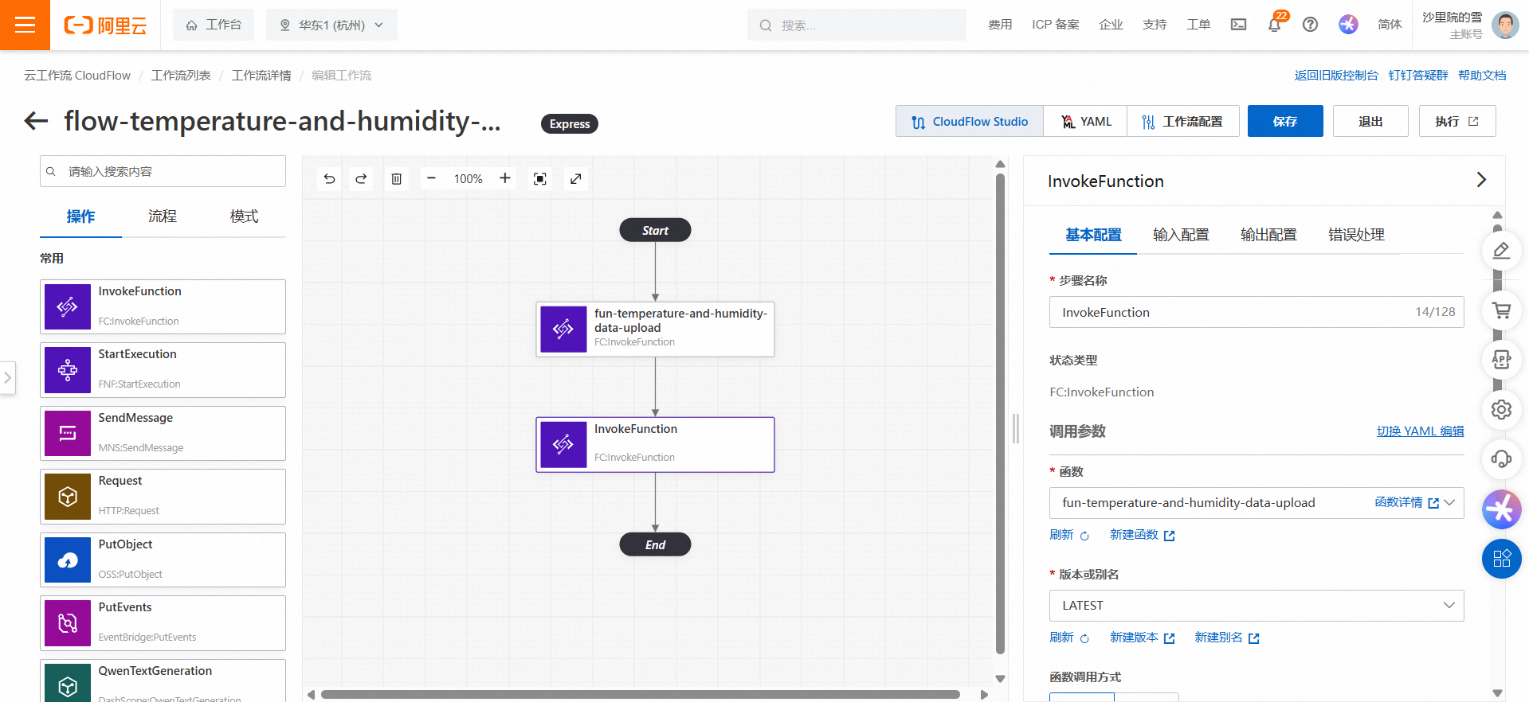Click the colorful AI assistant floating button
The width and height of the screenshot is (1529, 702).
(1501, 509)
